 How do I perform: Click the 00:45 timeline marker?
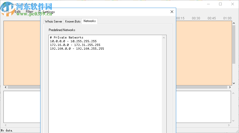click(212, 18)
